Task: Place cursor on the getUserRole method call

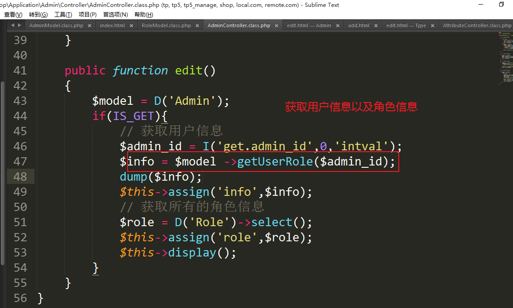Action: coord(275,162)
